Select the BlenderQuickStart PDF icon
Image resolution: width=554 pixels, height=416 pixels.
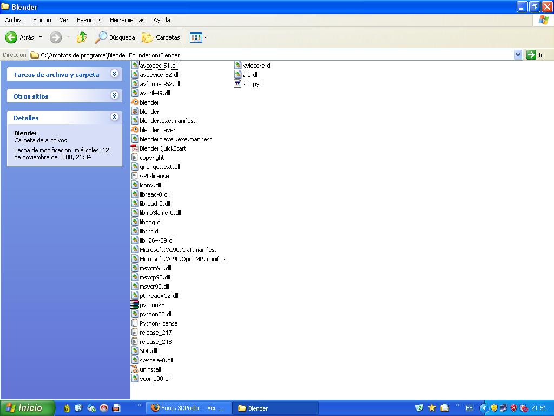135,148
